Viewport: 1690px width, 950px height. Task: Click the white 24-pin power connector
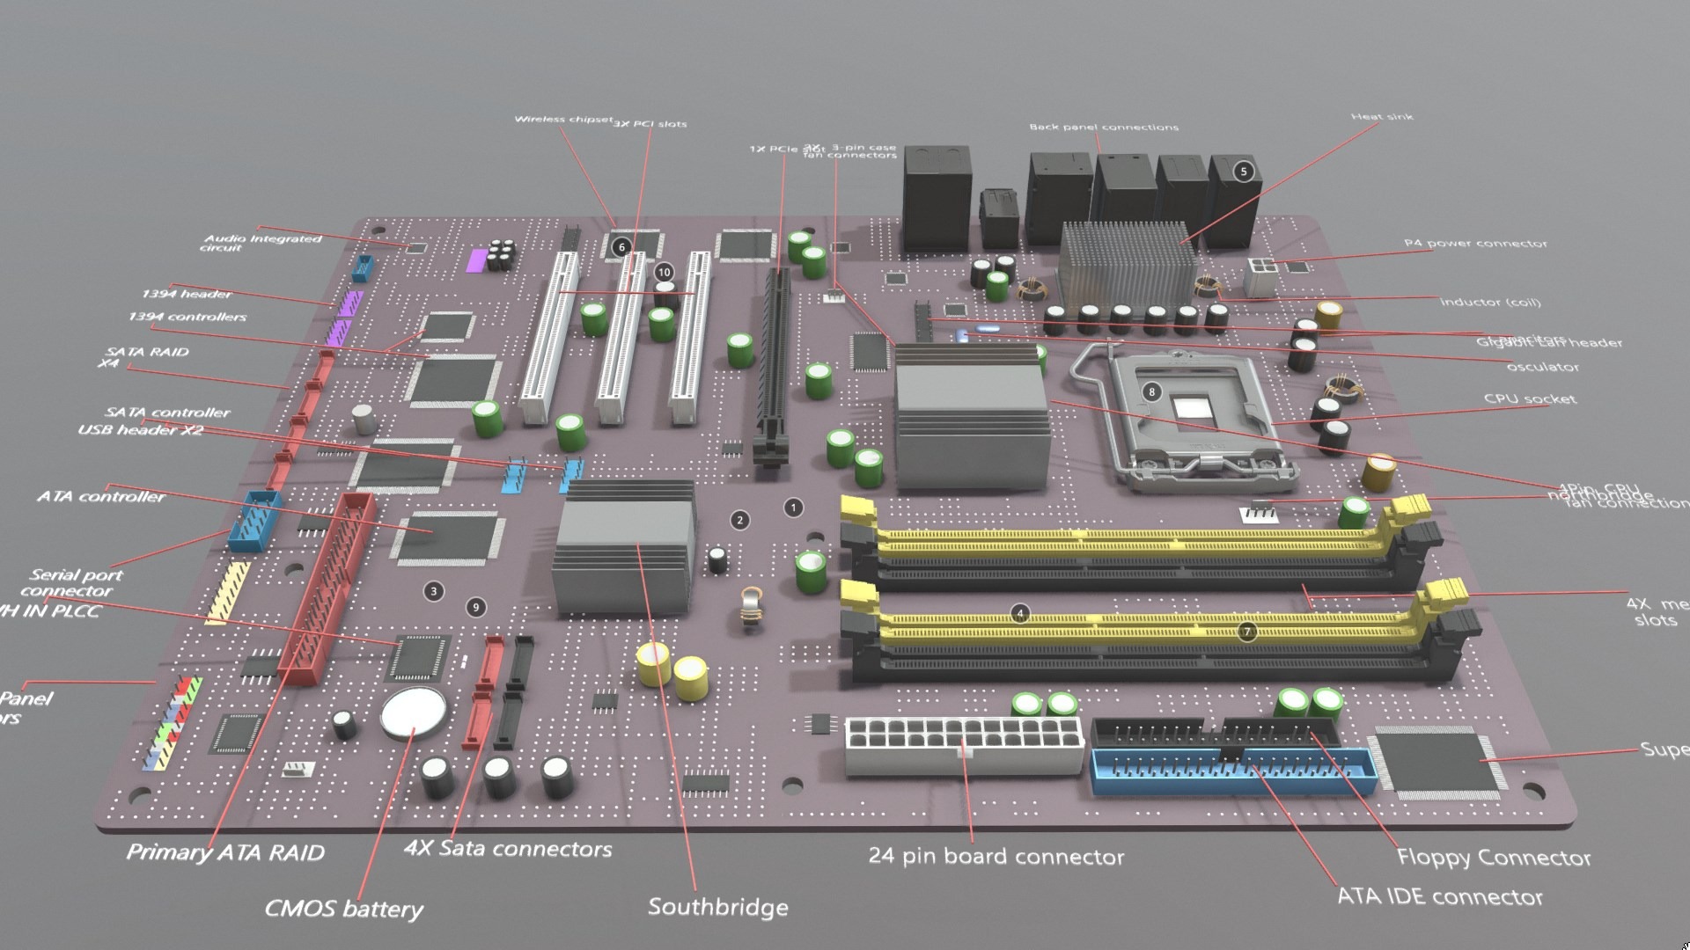[x=963, y=744]
